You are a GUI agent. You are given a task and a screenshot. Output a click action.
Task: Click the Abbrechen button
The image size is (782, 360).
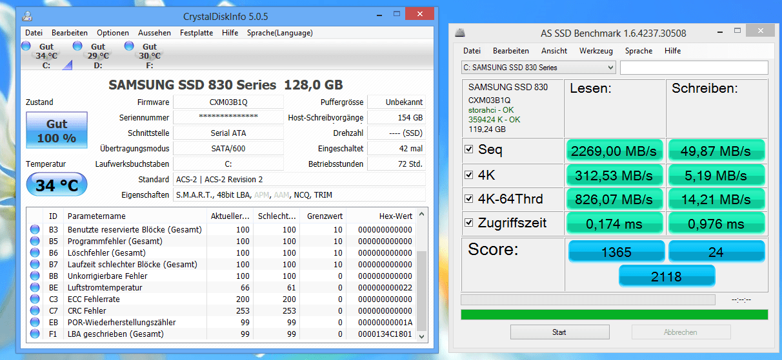pos(681,332)
